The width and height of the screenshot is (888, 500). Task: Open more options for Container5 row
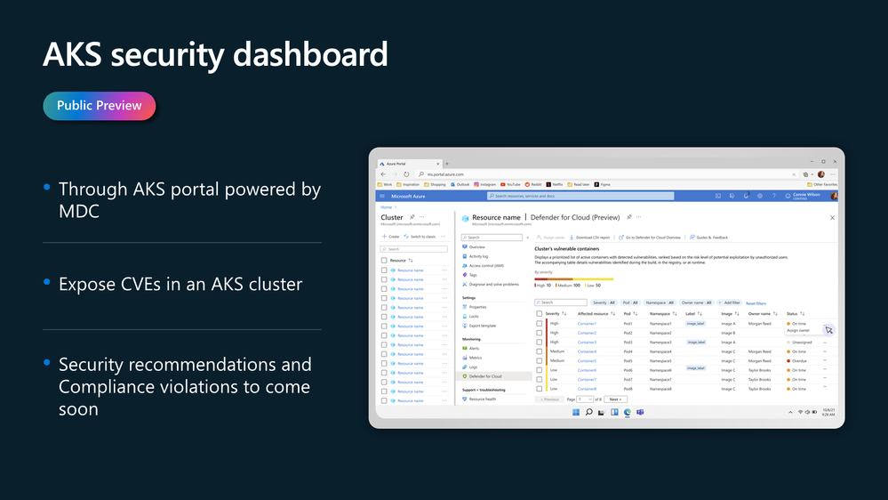[x=825, y=360]
